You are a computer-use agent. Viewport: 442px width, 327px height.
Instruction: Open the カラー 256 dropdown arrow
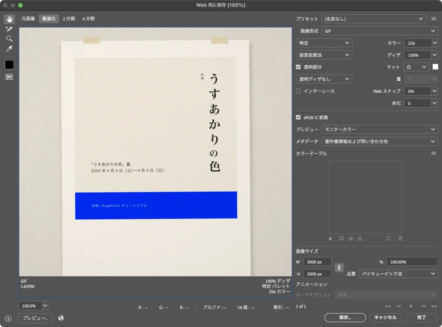pyautogui.click(x=435, y=43)
